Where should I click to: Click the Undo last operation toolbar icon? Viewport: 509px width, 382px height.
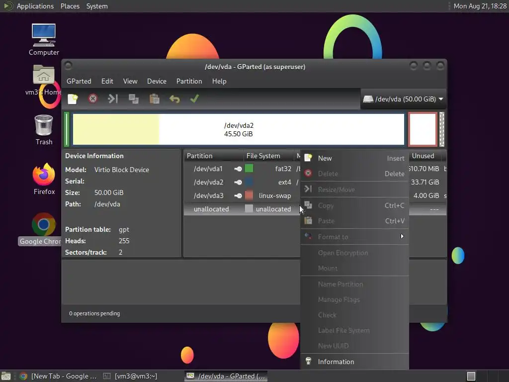(x=174, y=99)
